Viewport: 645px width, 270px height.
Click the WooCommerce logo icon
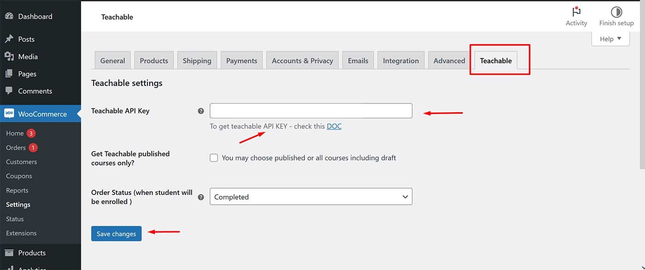tap(9, 114)
